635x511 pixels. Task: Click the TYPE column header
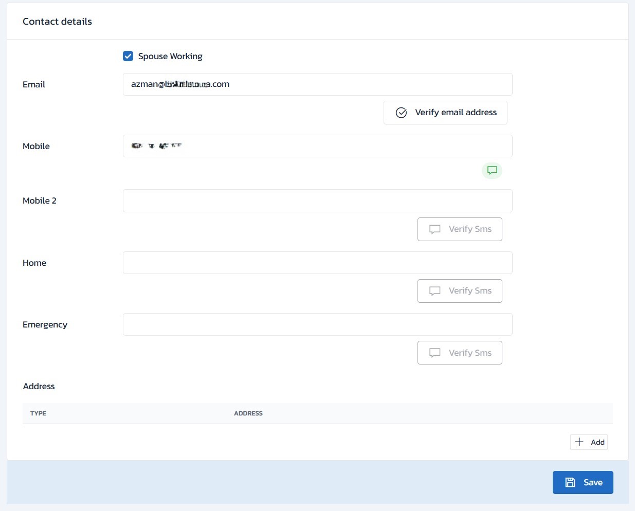tap(38, 413)
